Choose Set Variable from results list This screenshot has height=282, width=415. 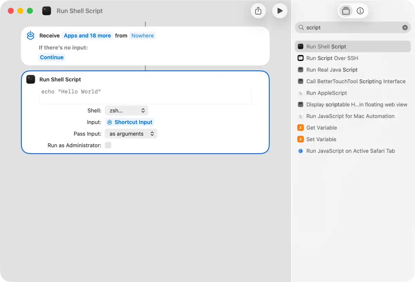[321, 139]
